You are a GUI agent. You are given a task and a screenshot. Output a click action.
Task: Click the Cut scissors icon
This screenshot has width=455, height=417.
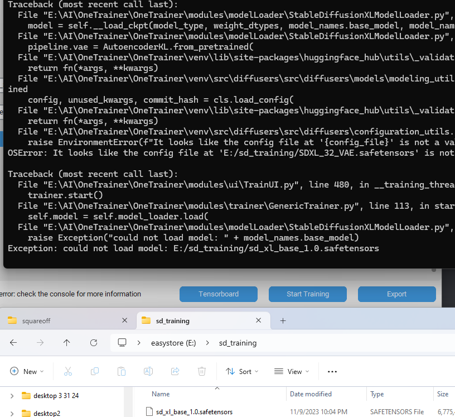[x=68, y=371]
